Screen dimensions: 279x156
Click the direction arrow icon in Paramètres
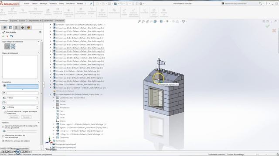4,93
